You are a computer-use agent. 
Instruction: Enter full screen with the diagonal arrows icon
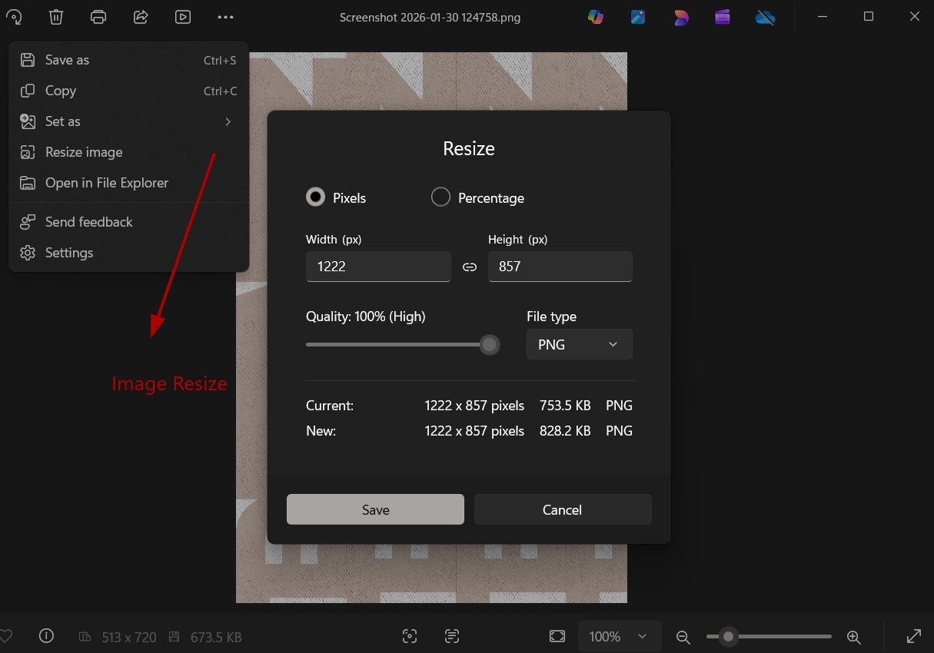coord(914,636)
